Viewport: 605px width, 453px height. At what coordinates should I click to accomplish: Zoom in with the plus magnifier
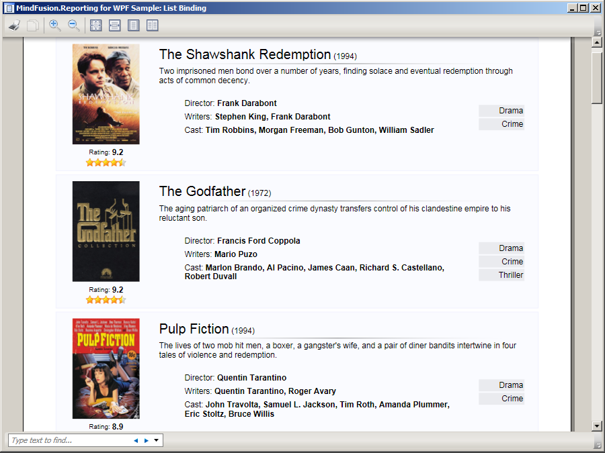point(55,26)
